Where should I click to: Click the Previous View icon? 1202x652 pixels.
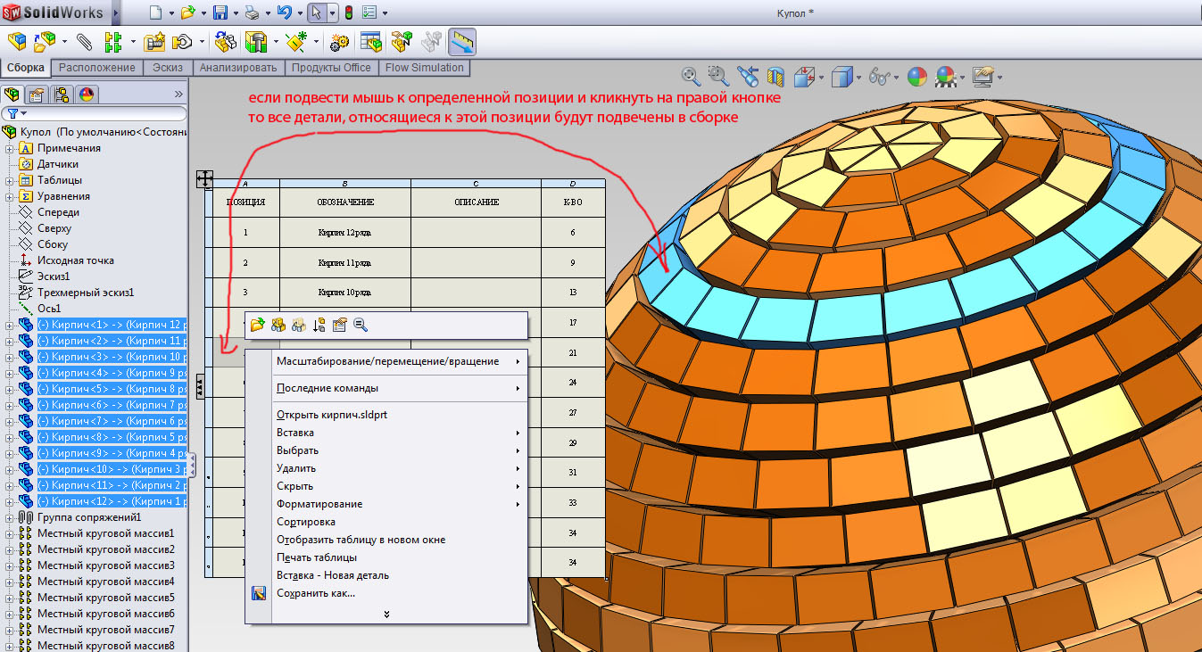point(747,77)
